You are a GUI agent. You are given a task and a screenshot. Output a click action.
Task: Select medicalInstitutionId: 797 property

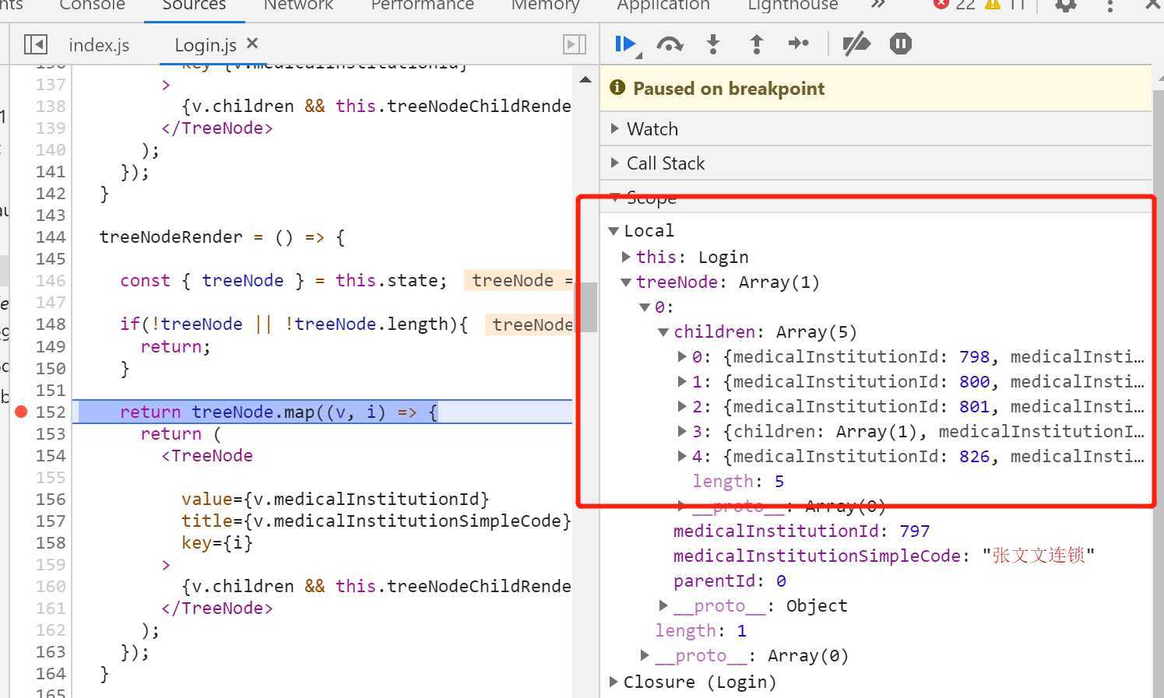[801, 531]
